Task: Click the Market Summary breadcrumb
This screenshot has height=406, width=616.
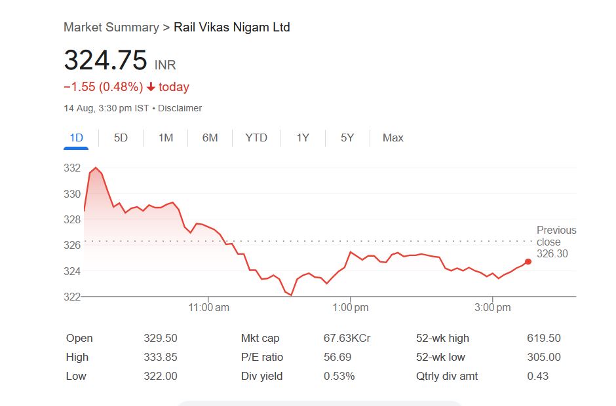Action: pyautogui.click(x=111, y=28)
